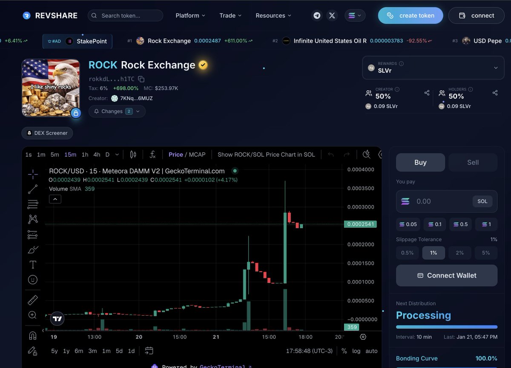
Task: Select 2% slippage tolerance
Action: point(460,253)
